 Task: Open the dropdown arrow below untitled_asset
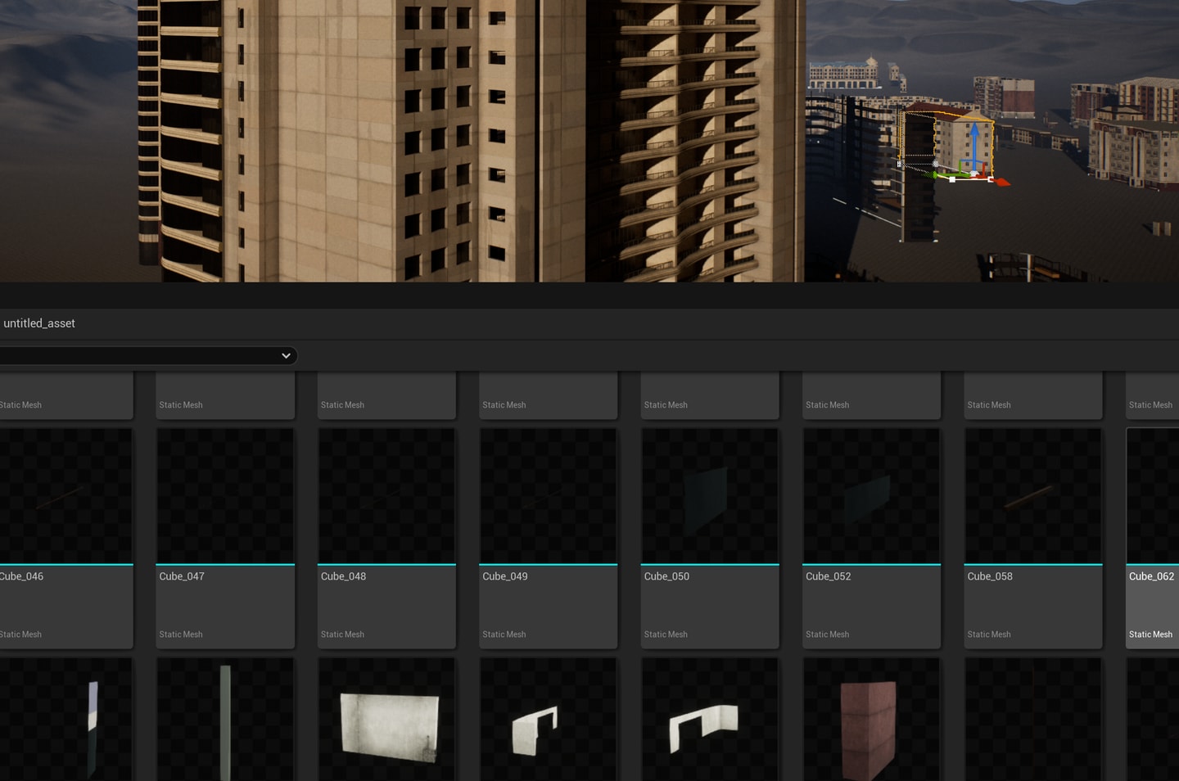286,355
